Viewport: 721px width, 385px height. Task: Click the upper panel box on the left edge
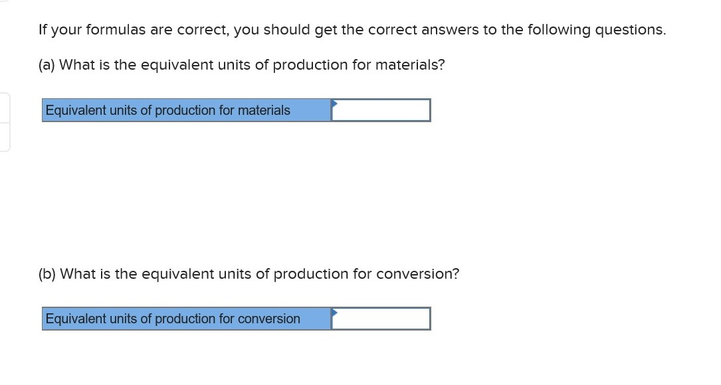point(3,106)
